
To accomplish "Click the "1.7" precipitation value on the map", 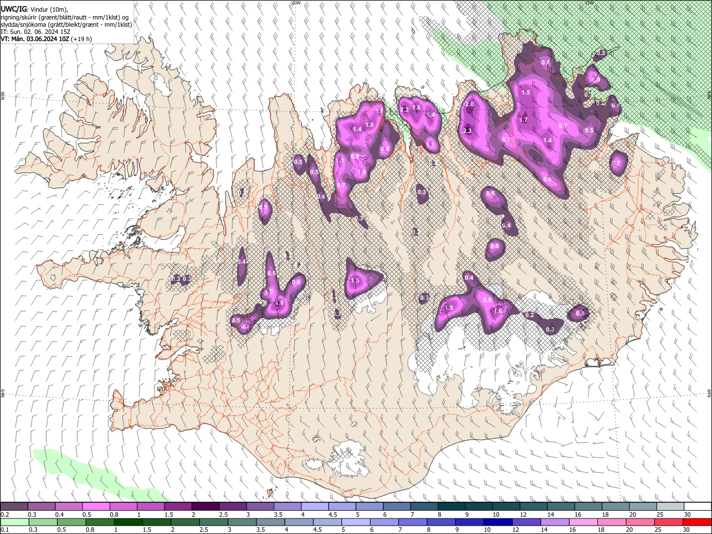I will [523, 120].
